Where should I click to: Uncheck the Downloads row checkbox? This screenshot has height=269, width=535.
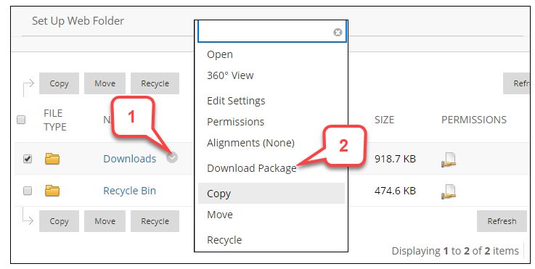coord(28,159)
